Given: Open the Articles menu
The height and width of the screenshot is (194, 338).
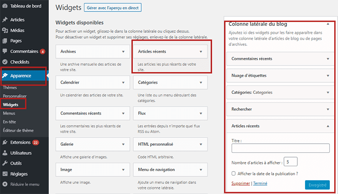Looking at the screenshot, I should (17, 20).
